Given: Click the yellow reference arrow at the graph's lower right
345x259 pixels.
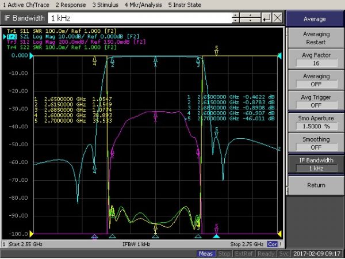Looking at the screenshot, I should [x=279, y=234].
